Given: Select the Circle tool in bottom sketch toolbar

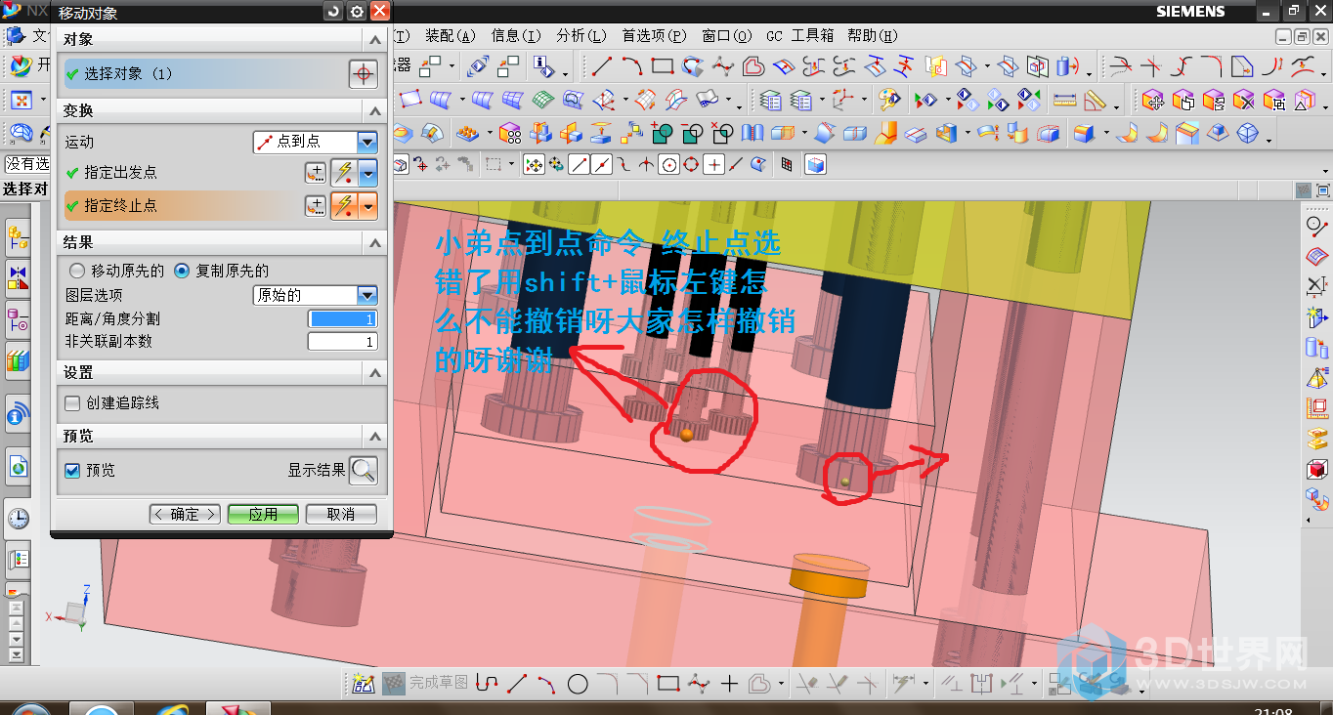Looking at the screenshot, I should pyautogui.click(x=578, y=684).
